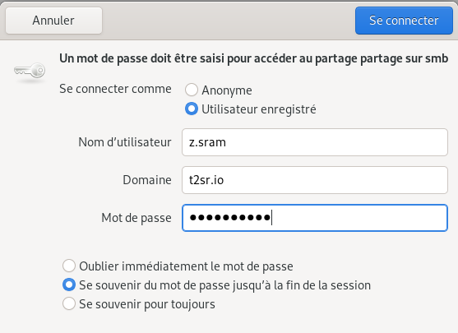Click the Se connecter button
The width and height of the screenshot is (458, 333).
click(x=404, y=21)
